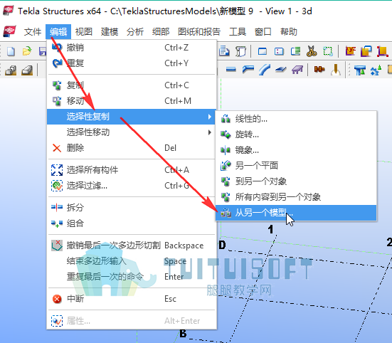
Task: Choose 删除 menu item
Action: pyautogui.click(x=132, y=148)
